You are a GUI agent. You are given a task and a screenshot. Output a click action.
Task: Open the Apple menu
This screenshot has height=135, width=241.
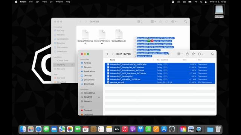16,2
